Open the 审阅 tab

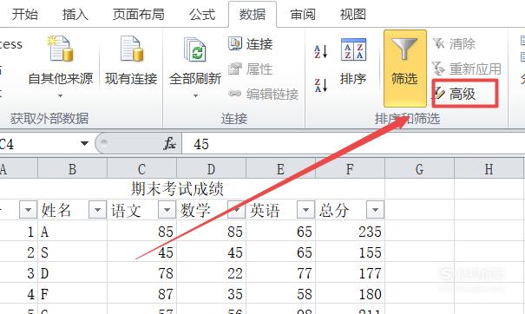(303, 15)
